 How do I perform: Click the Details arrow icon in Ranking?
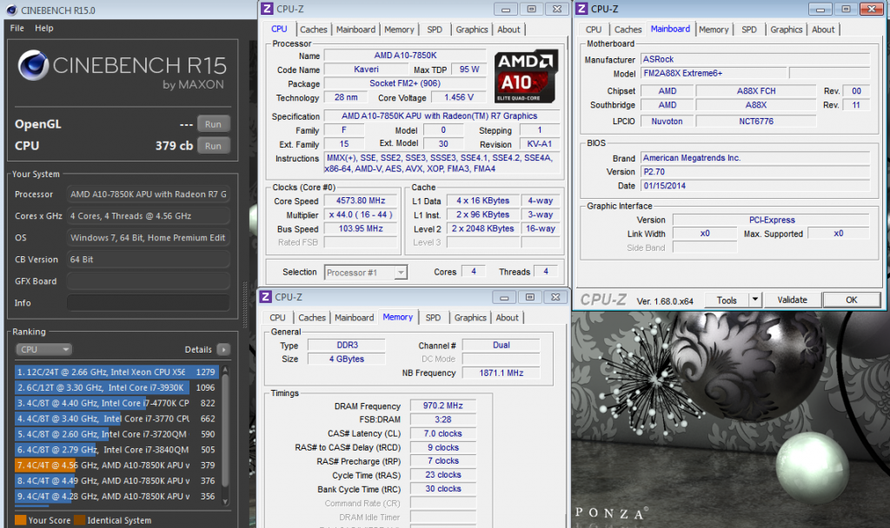(223, 350)
